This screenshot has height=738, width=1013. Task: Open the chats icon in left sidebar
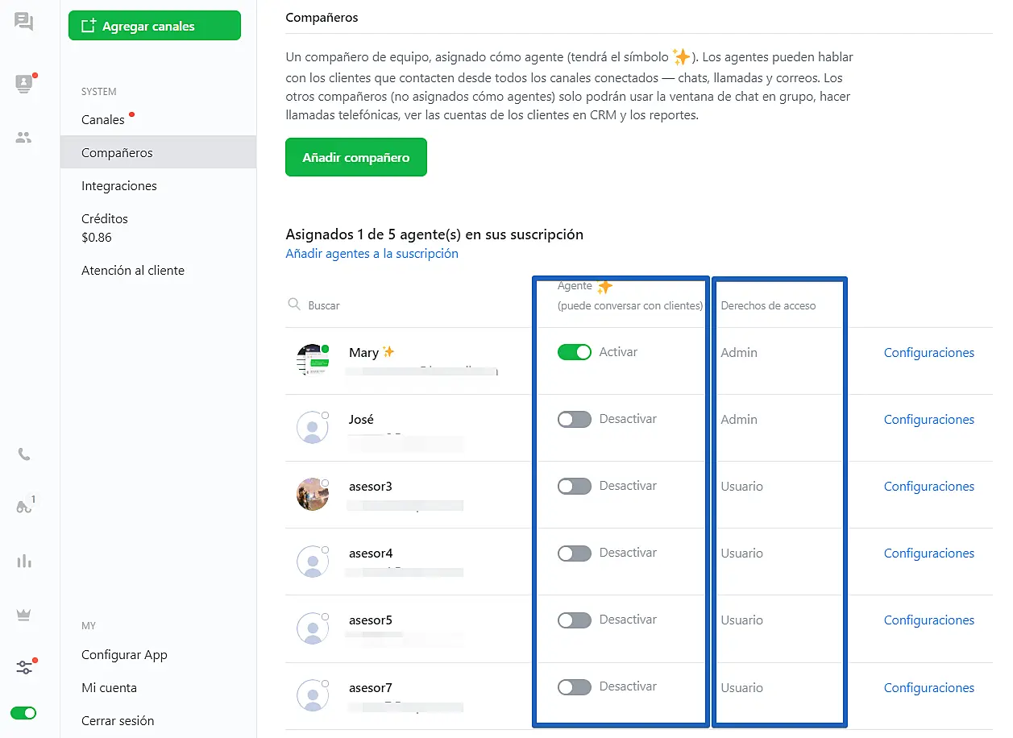tap(24, 22)
